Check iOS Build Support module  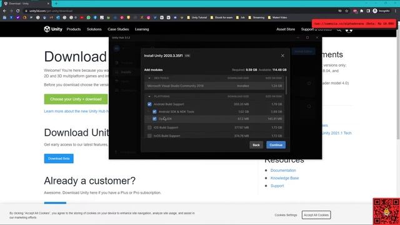click(x=149, y=127)
